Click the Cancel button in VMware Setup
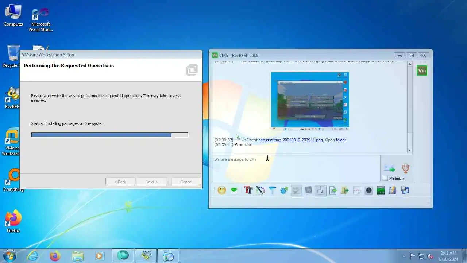467x263 pixels. [x=186, y=182]
